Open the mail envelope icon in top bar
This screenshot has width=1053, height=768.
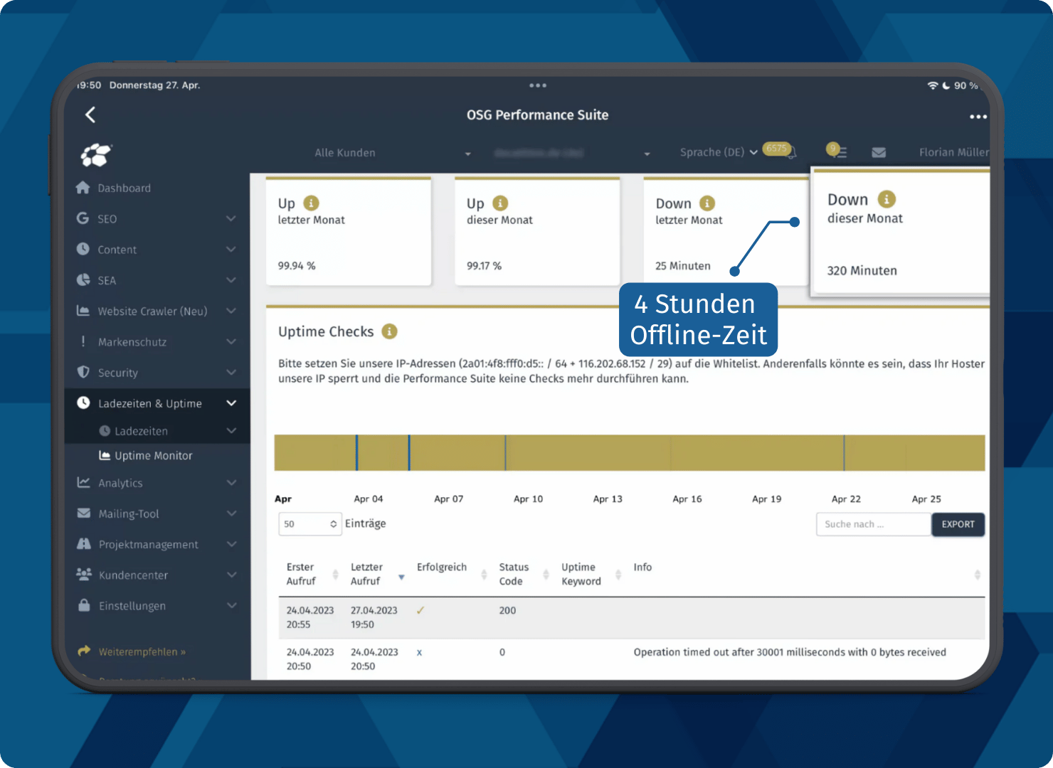point(879,152)
